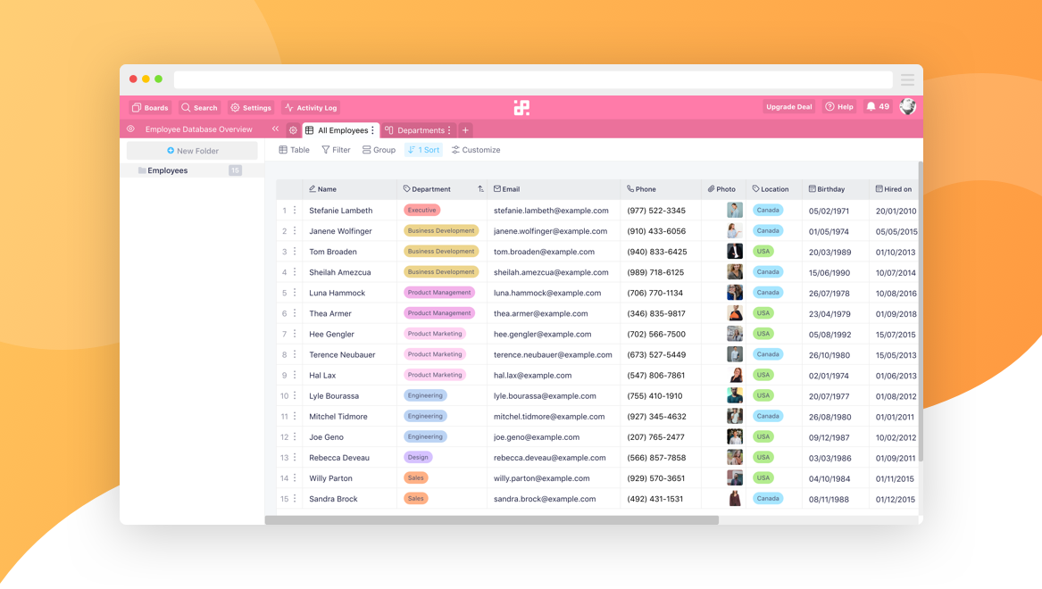Add a new view with plus icon
The image size is (1042, 589).
[465, 130]
